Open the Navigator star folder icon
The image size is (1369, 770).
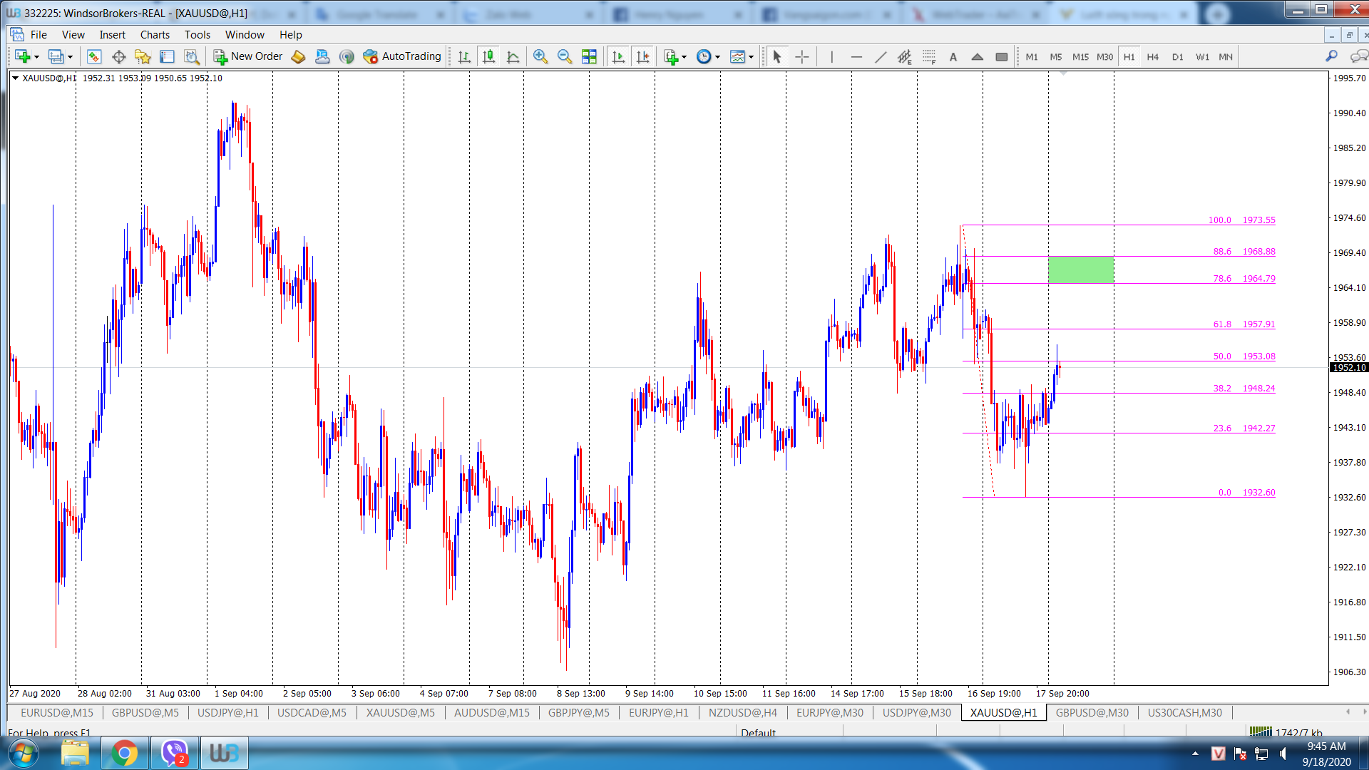pyautogui.click(x=143, y=56)
